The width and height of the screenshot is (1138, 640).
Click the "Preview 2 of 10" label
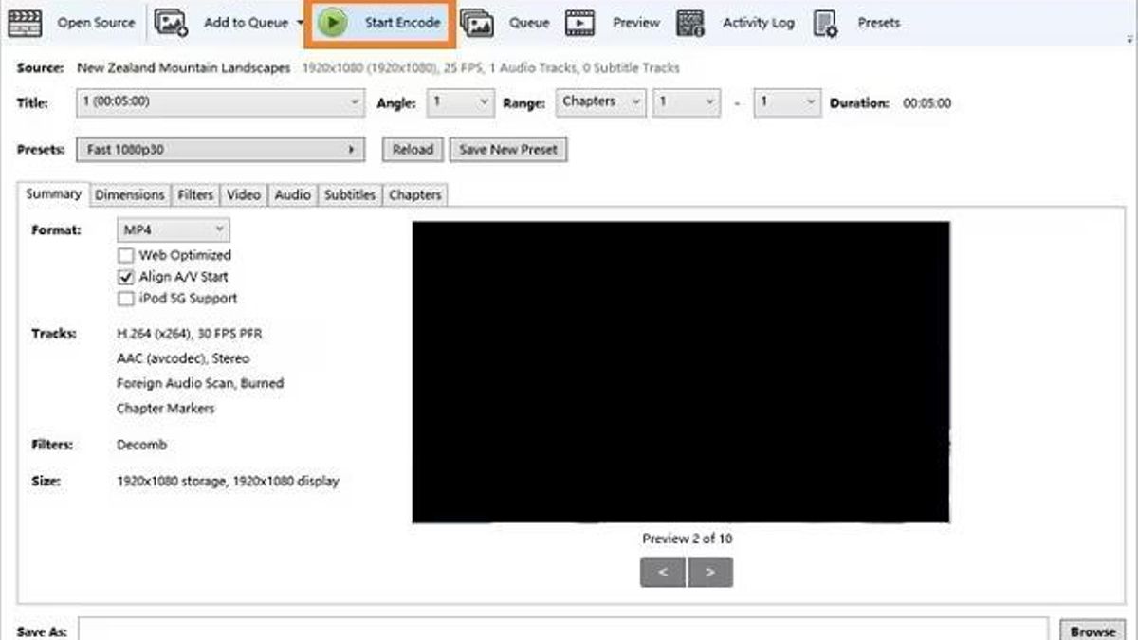[x=688, y=539]
